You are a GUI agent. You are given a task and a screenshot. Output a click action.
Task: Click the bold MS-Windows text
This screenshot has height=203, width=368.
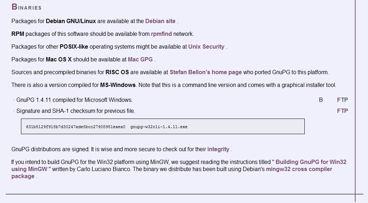118,85
